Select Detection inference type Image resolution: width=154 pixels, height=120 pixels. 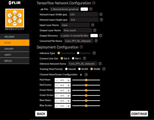pyautogui.click(x=78, y=53)
